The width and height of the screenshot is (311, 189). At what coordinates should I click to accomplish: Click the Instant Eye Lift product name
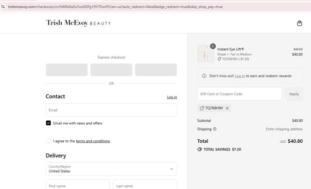(230, 49)
